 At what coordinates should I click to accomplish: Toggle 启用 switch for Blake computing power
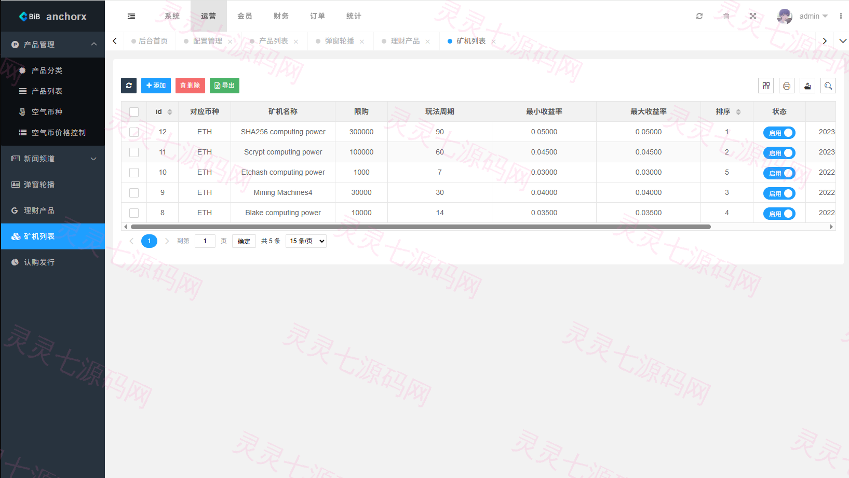779,214
